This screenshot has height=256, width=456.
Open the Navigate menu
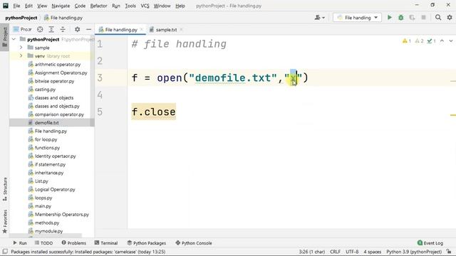coord(61,6)
